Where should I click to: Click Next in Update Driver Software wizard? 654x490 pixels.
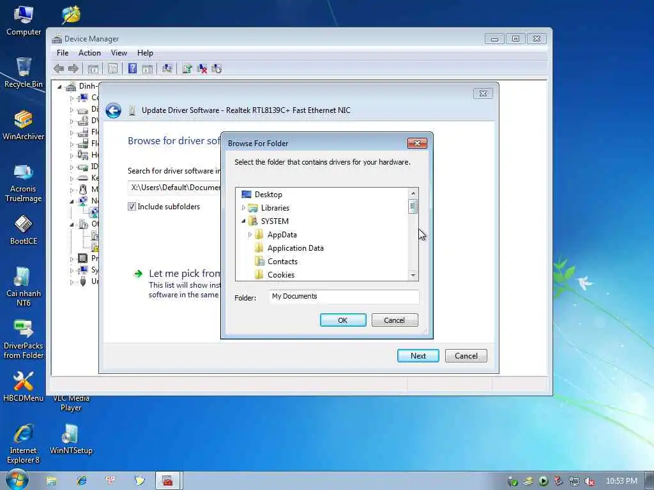[418, 356]
